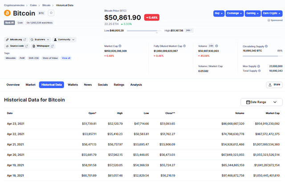Viewport: 285px width, 182px height.
Task: Click the red -0.48% price change badge
Action: [x=152, y=17]
